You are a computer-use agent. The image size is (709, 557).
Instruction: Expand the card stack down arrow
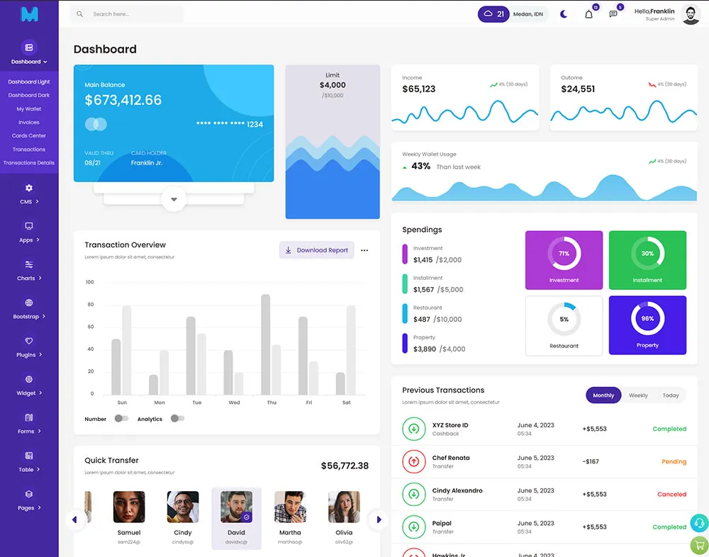tap(174, 199)
